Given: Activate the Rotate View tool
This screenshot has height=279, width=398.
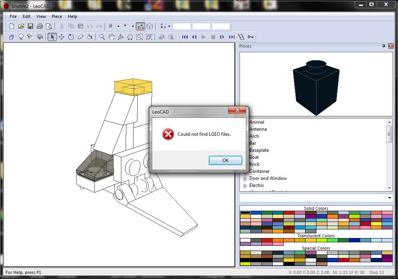Looking at the screenshot, I should coord(121,37).
